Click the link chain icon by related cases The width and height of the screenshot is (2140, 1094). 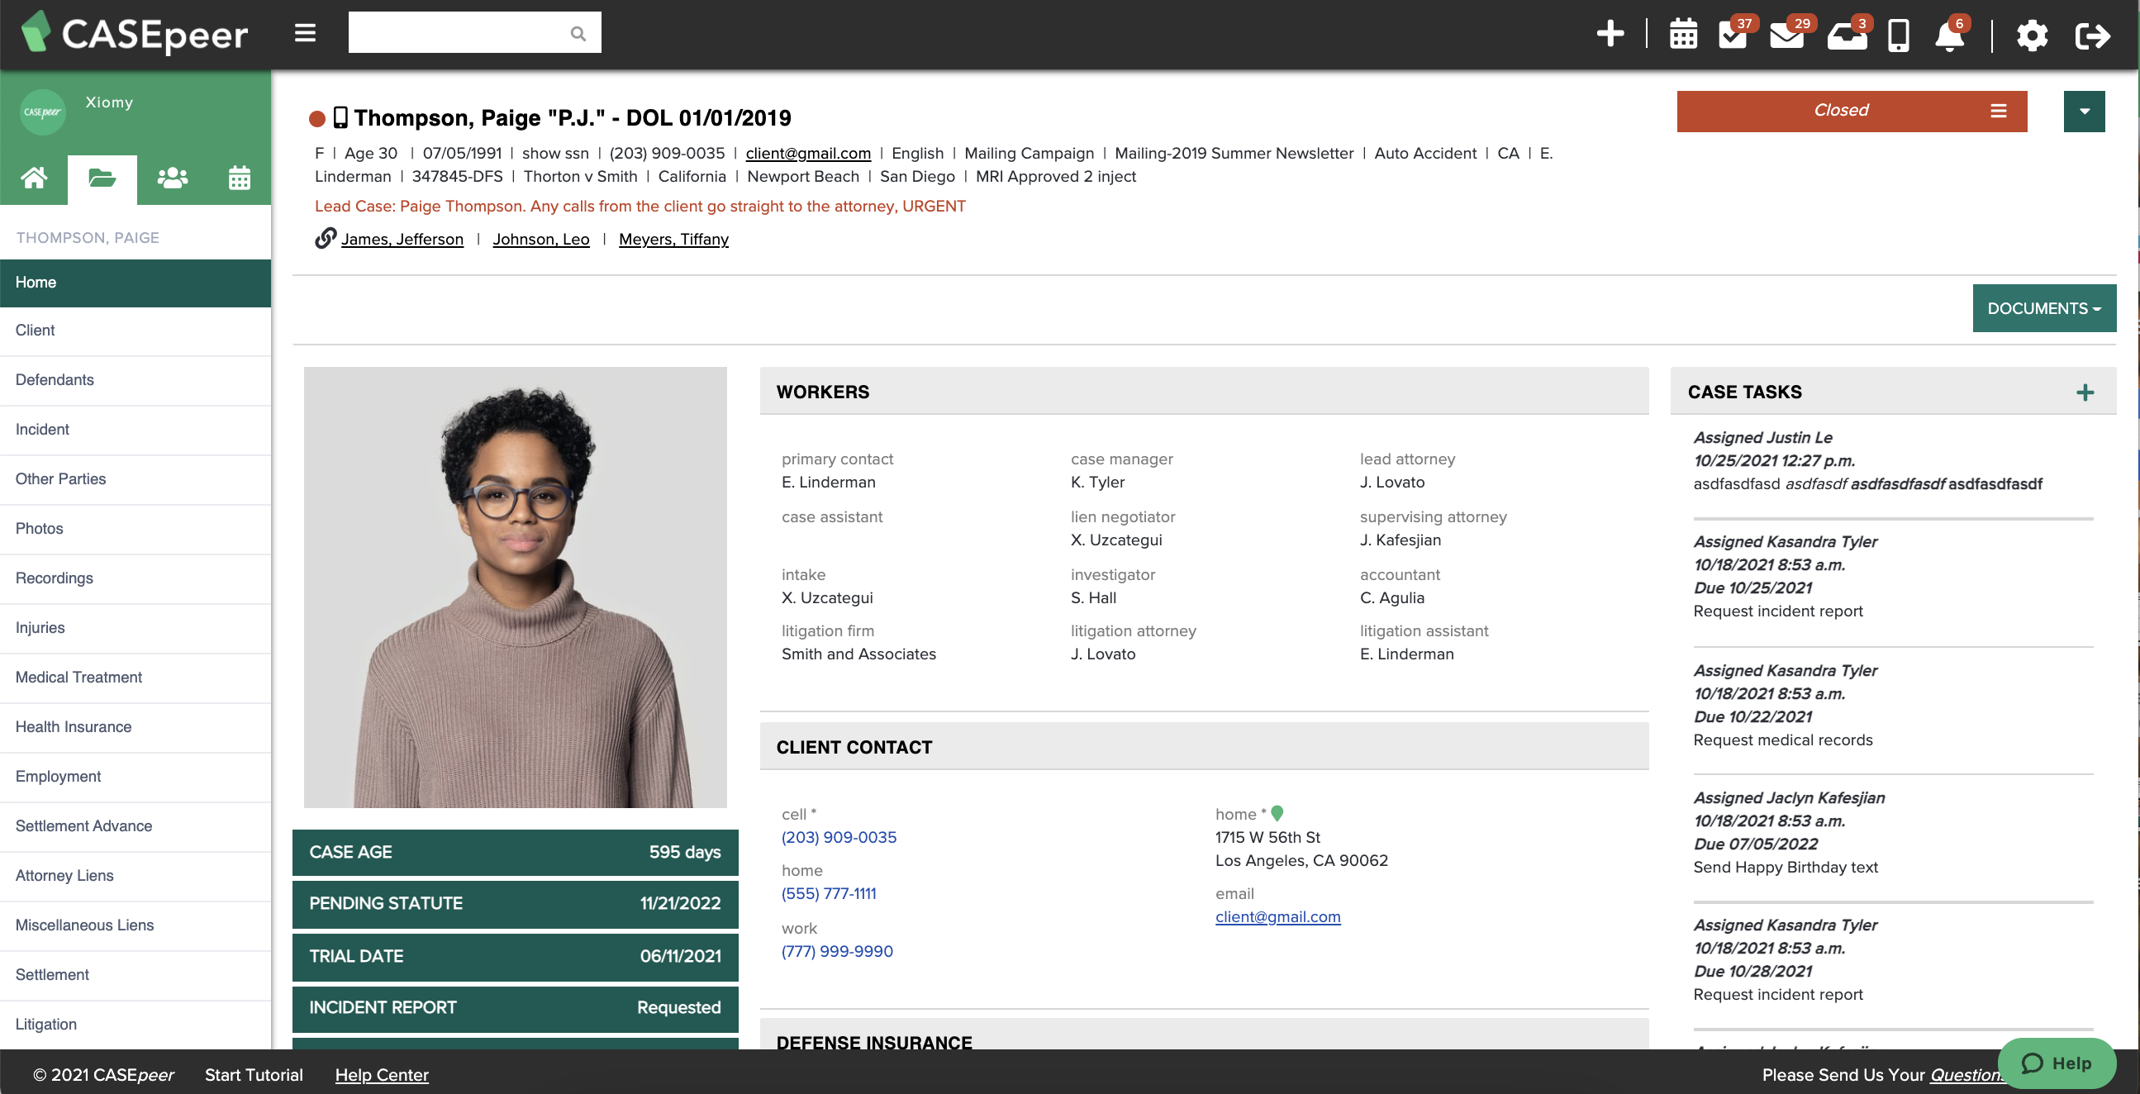point(325,239)
